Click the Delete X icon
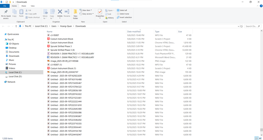 pyautogui.click(x=60, y=12)
